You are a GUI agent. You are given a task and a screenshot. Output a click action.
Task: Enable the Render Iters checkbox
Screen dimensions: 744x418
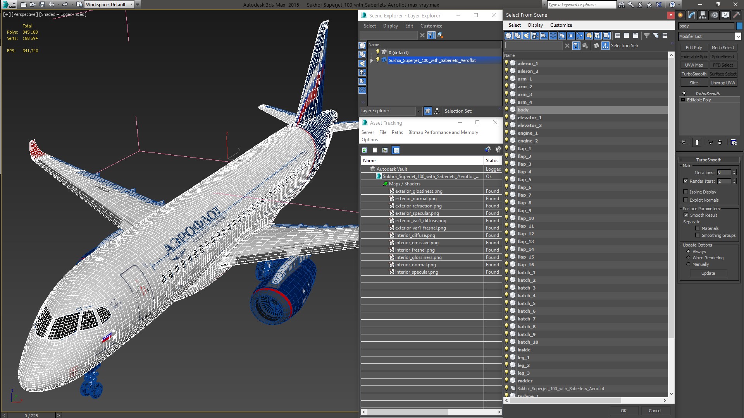(685, 181)
